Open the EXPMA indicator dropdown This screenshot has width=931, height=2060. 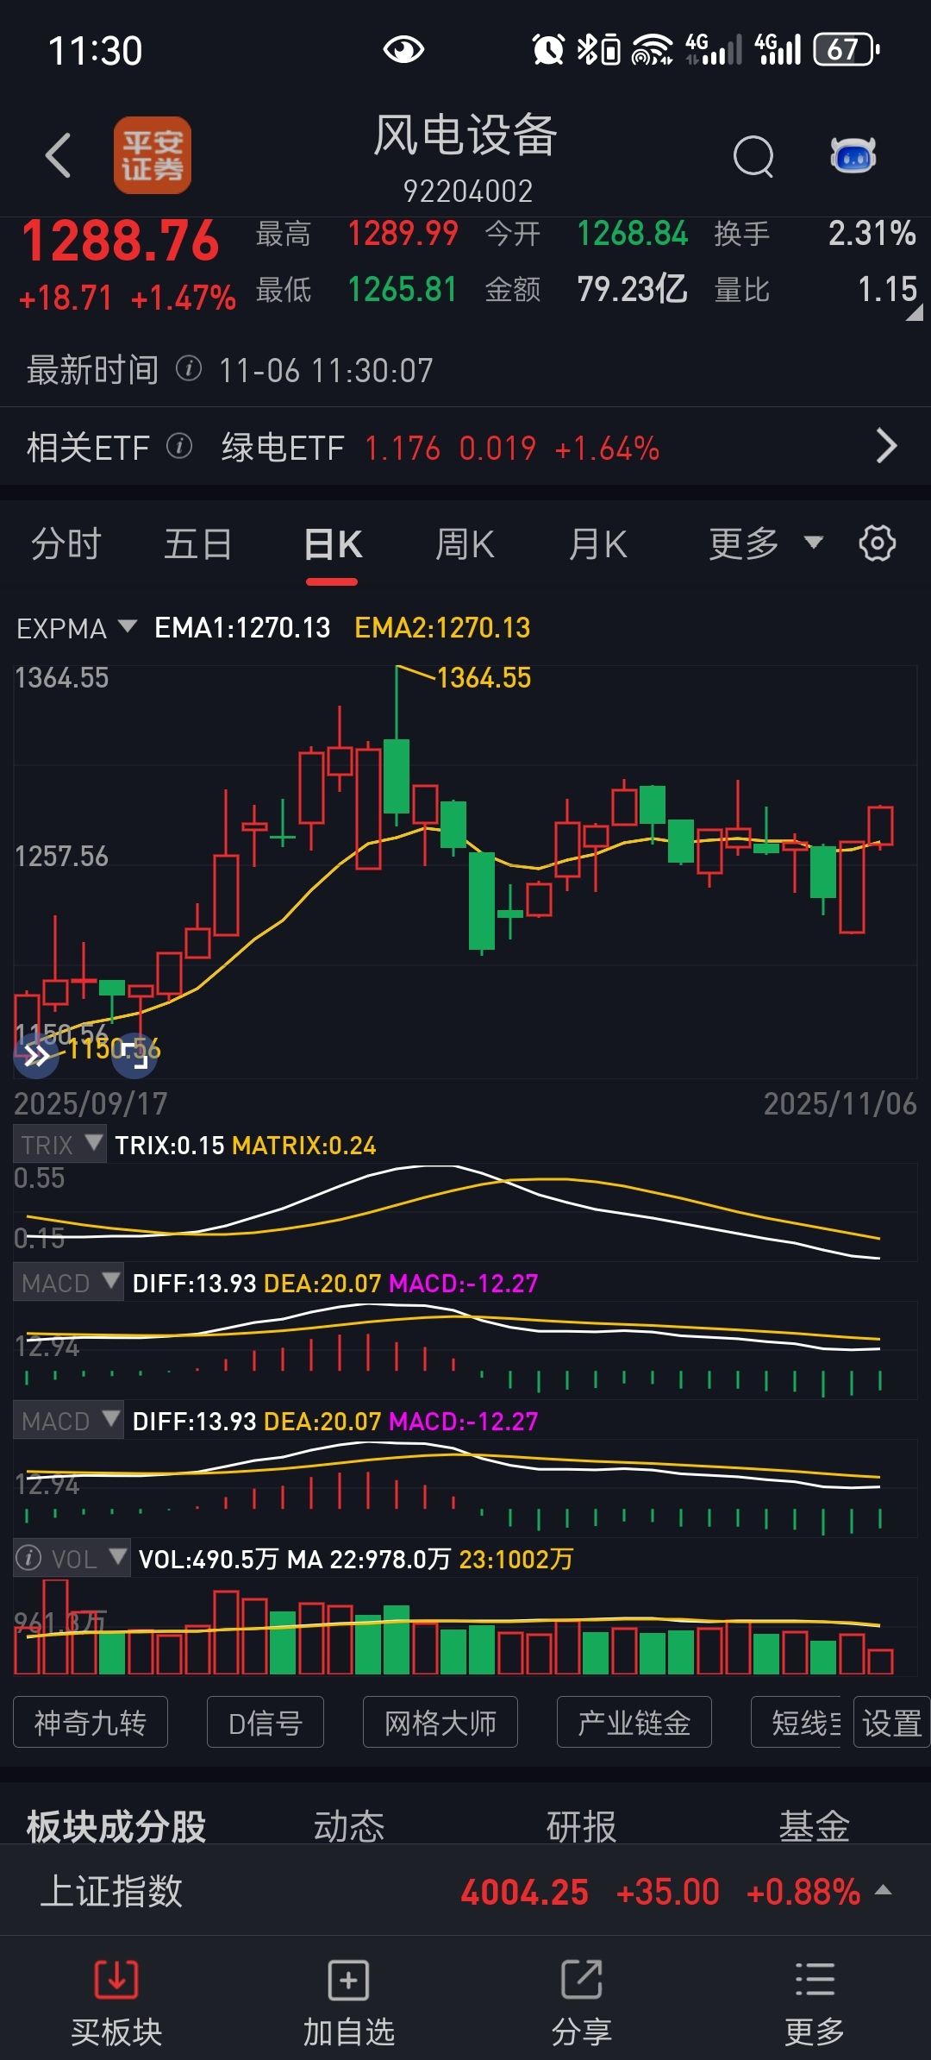(77, 628)
